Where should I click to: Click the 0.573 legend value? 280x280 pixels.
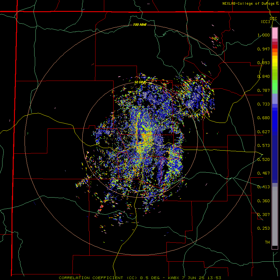pos(264,146)
